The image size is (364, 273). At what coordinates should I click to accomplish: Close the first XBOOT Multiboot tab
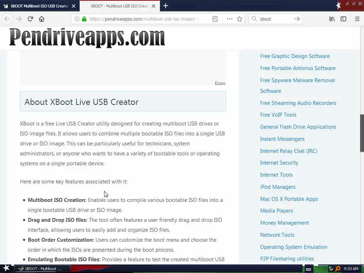coord(74,6)
